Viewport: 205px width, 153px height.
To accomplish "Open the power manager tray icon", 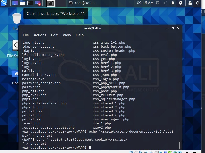I will click(x=181, y=3).
